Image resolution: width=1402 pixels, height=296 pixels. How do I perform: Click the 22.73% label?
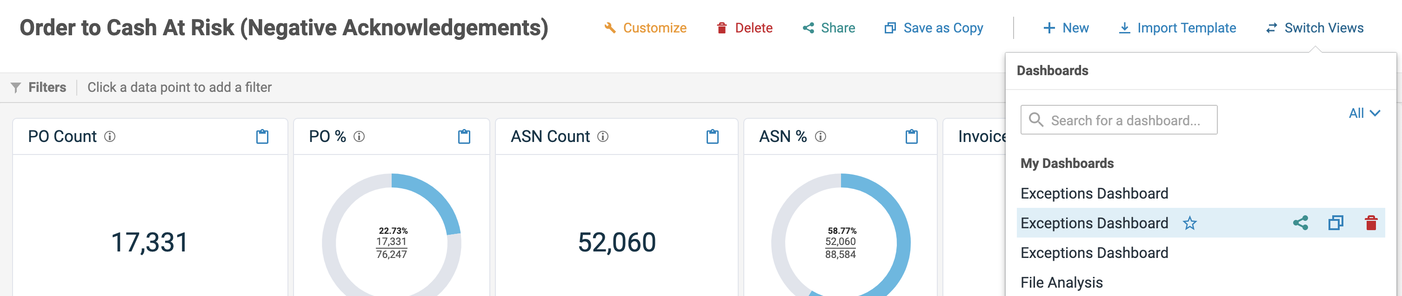[x=393, y=231]
